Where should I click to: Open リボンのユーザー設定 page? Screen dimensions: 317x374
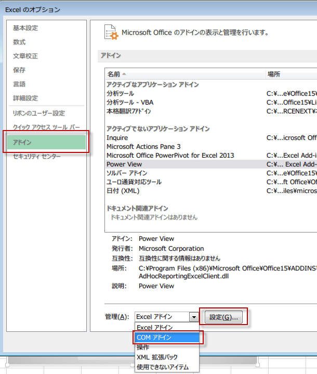click(39, 113)
